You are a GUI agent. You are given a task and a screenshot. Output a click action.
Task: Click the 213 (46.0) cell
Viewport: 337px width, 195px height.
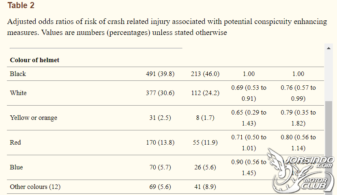[x=205, y=74]
